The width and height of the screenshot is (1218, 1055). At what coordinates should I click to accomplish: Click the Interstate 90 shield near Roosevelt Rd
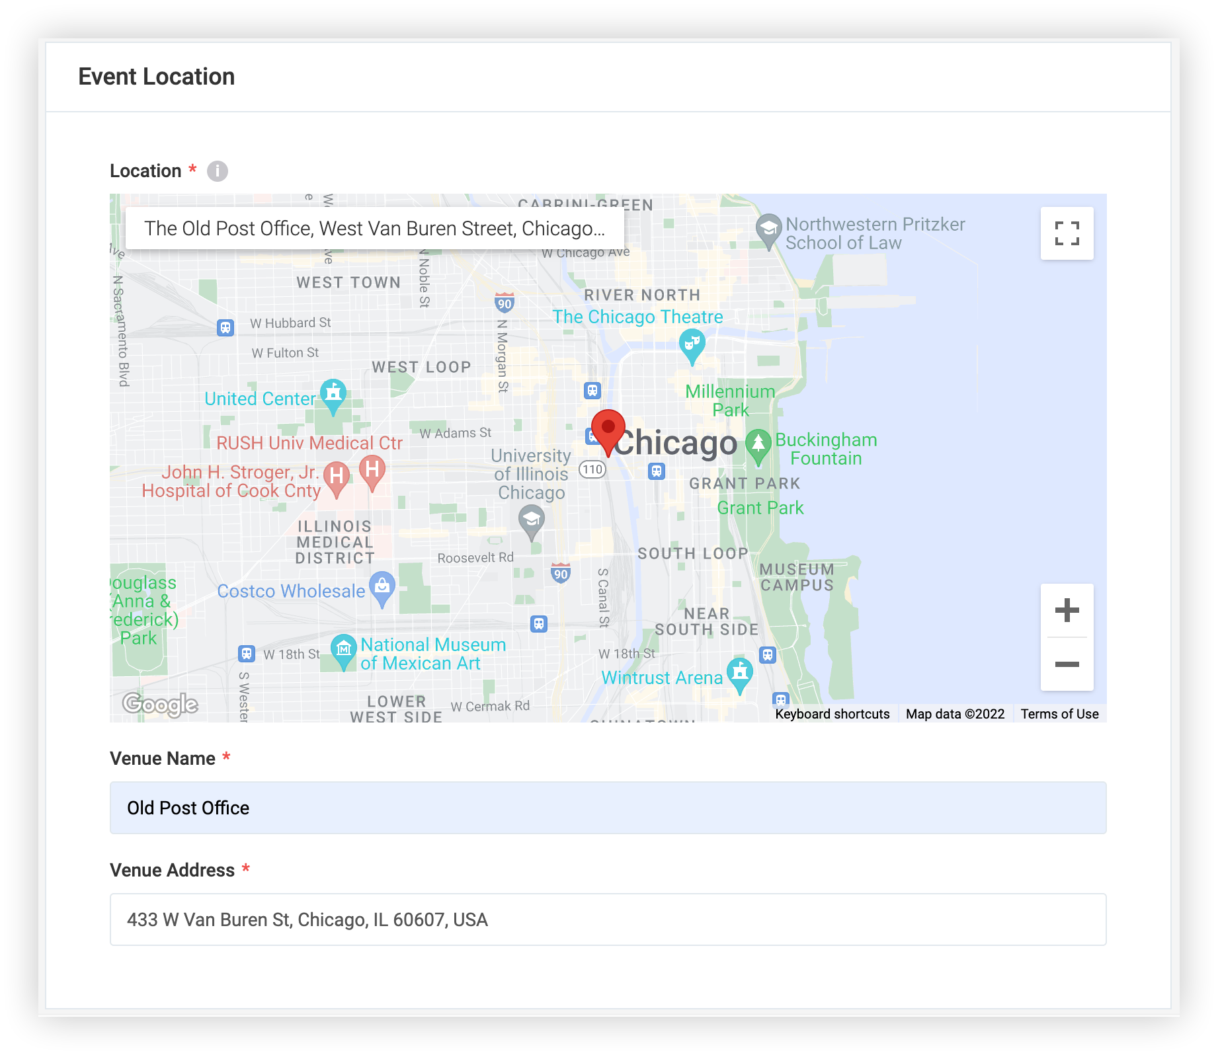tap(561, 573)
